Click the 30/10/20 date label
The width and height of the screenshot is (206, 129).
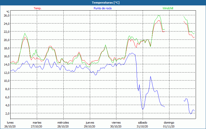(x=116, y=126)
